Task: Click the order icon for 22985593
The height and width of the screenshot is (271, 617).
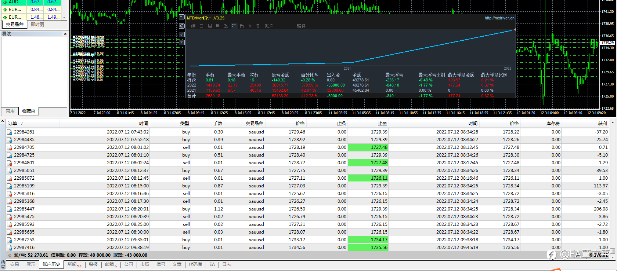Action: 10,224
